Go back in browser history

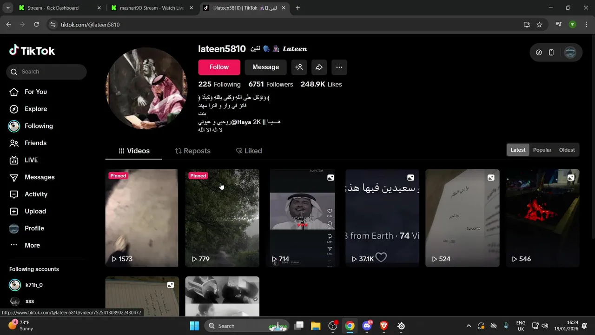(x=8, y=25)
